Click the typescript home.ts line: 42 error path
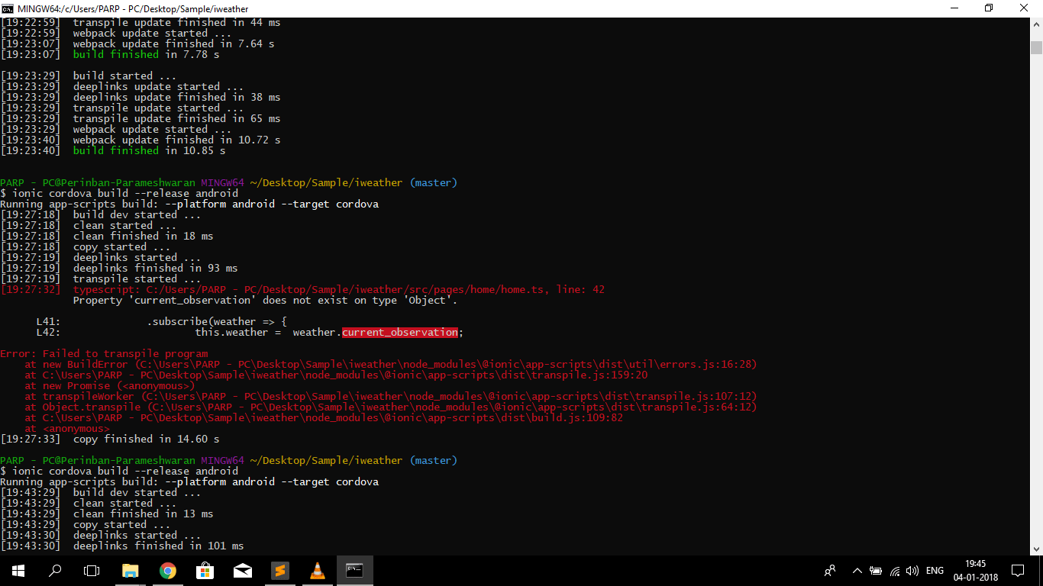Image resolution: width=1043 pixels, height=586 pixels. 339,290
